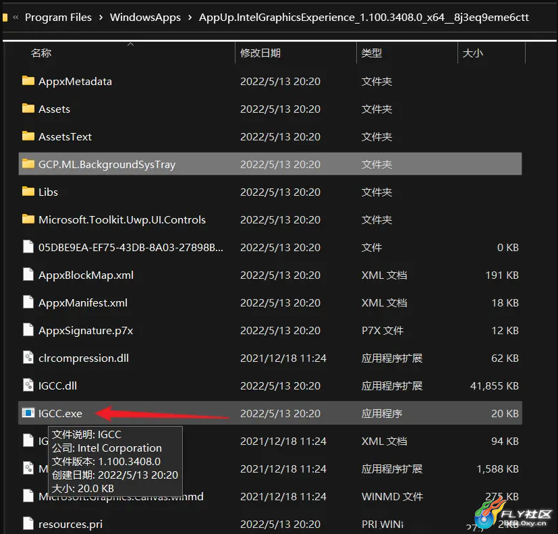Select IGCC.exe file name
The height and width of the screenshot is (534, 558).
60,414
